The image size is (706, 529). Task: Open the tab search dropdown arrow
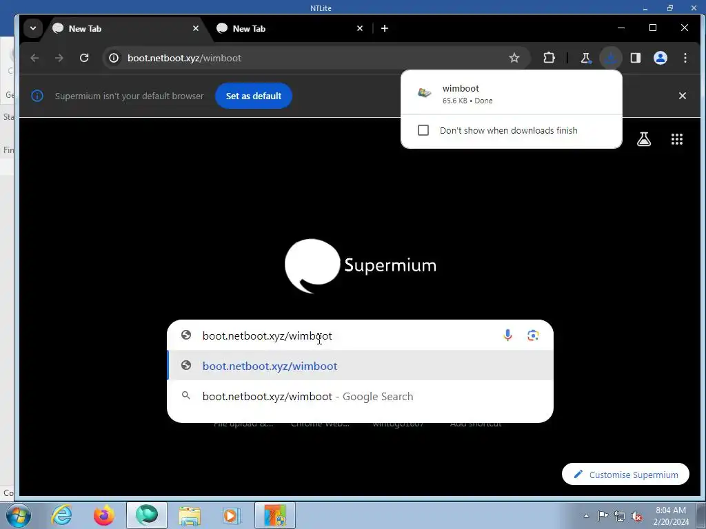click(33, 28)
